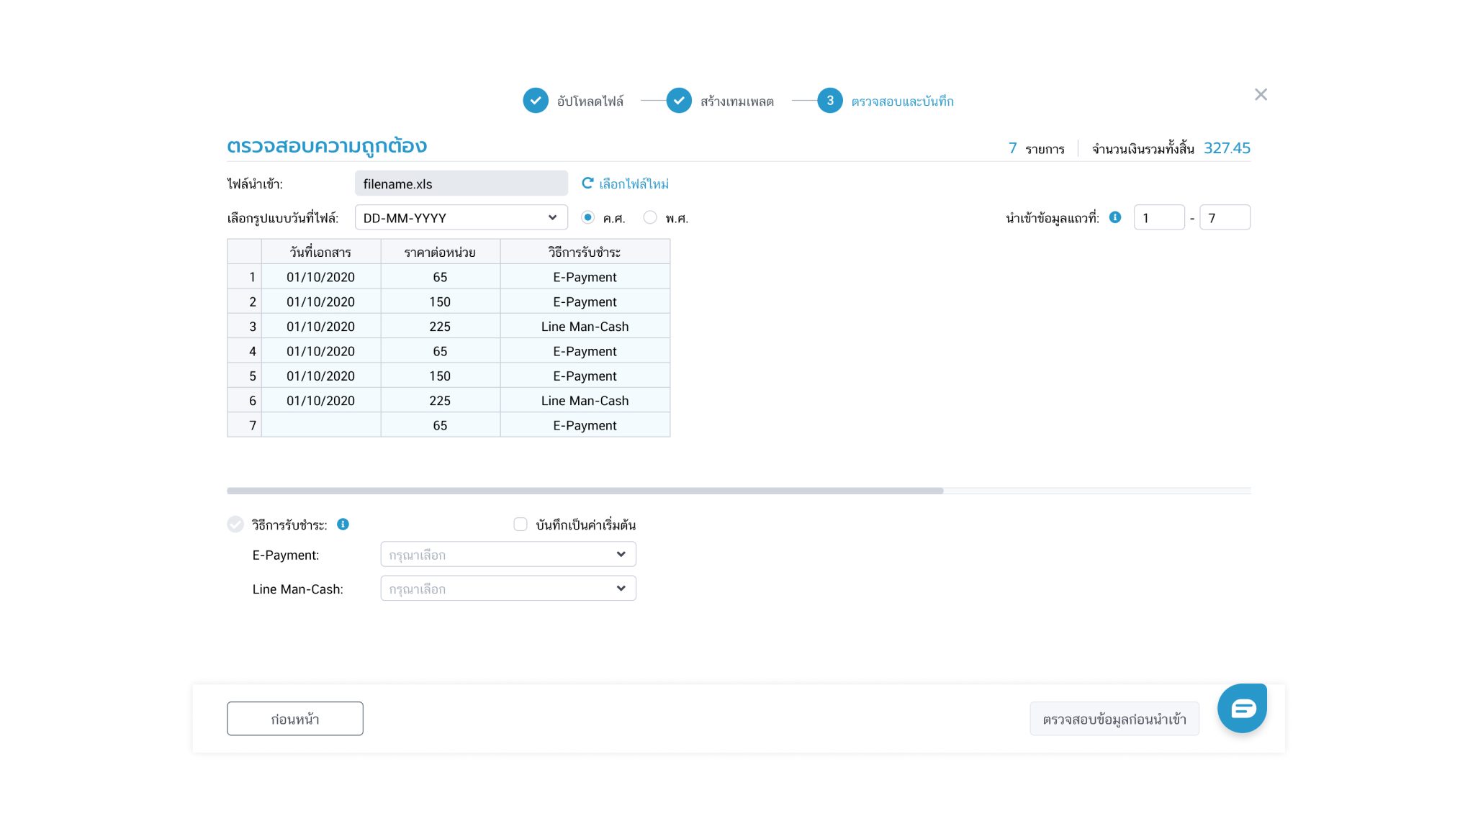
Task: Click the สร้างเทมเพลต step checkmark icon
Action: (679, 101)
